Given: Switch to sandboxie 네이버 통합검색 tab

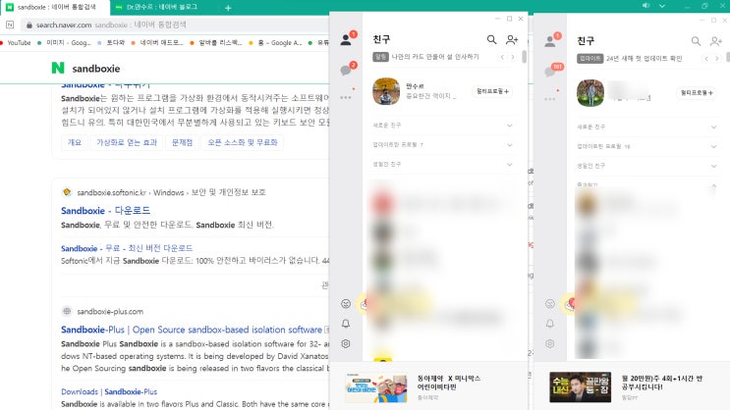Looking at the screenshot, I should pos(55,8).
